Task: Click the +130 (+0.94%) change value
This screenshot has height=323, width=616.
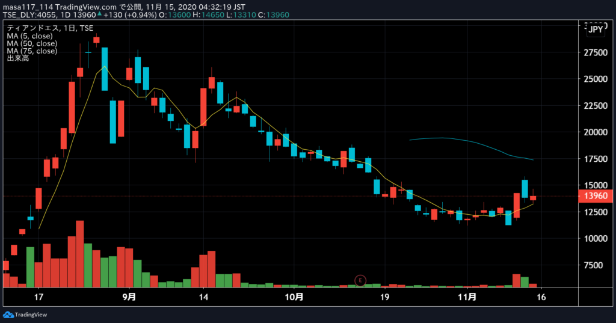Action: click(130, 15)
